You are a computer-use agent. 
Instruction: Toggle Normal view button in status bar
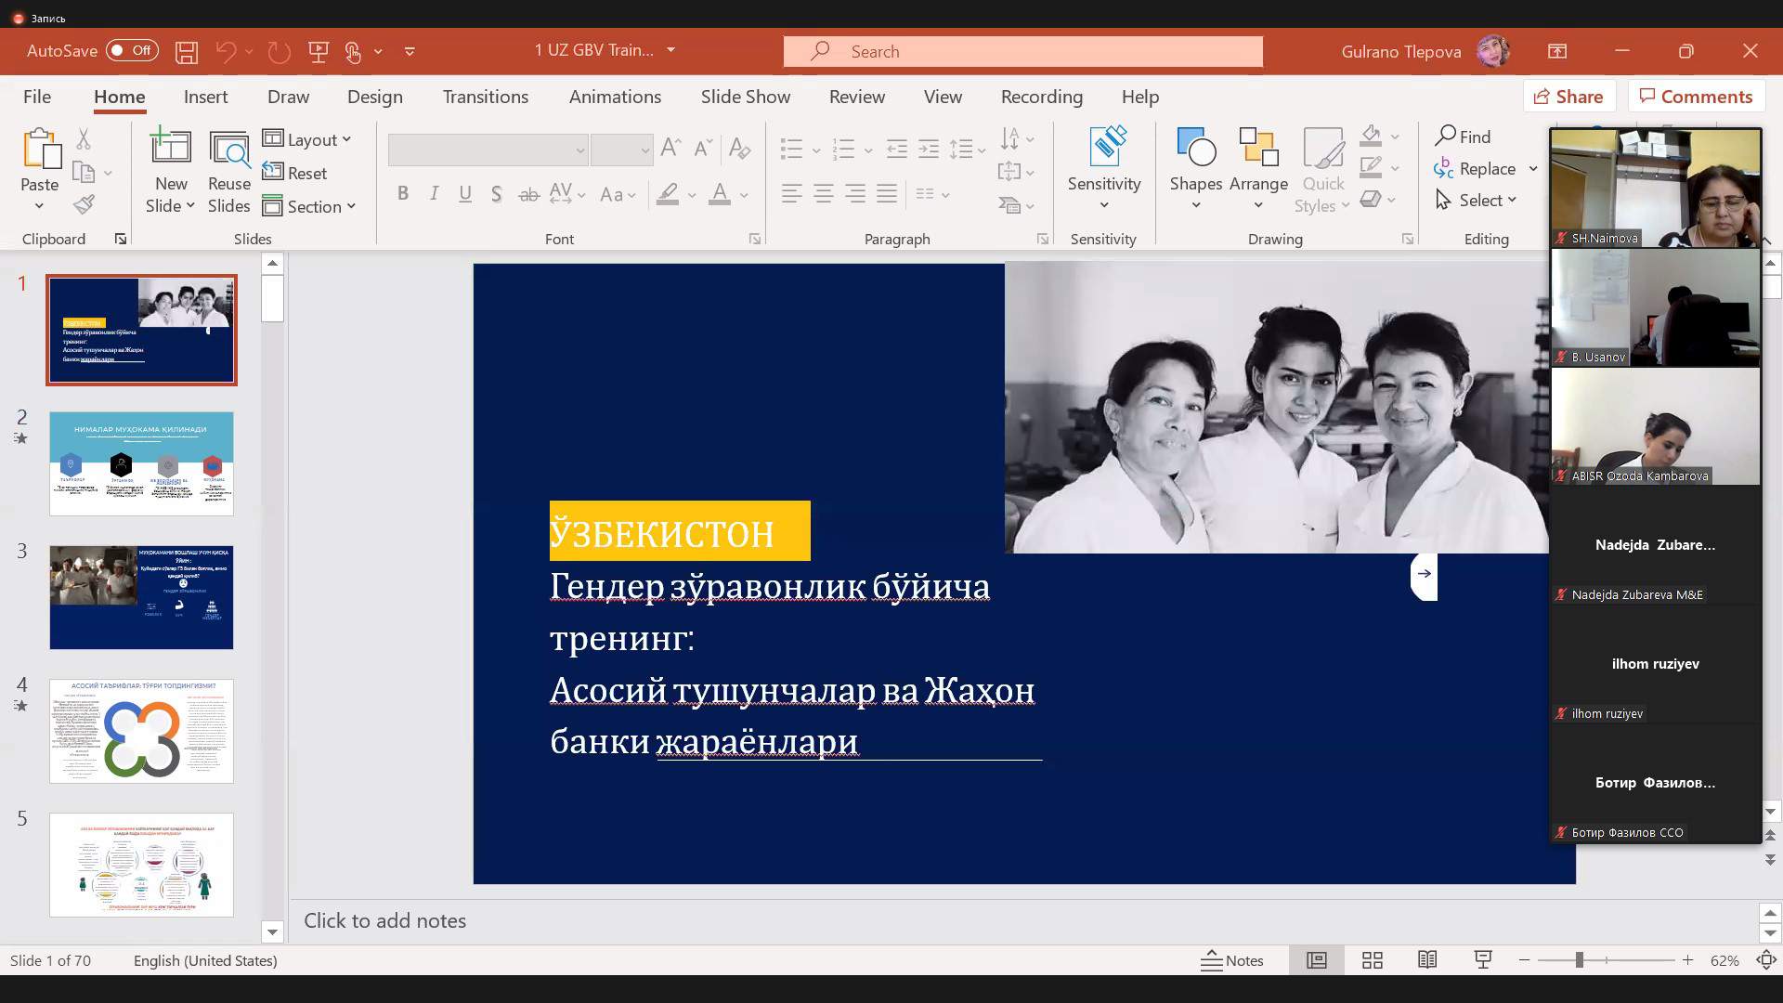(x=1316, y=960)
